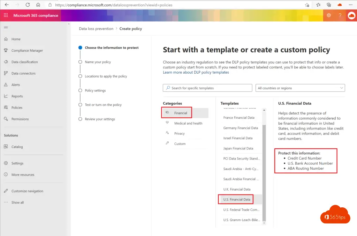
Task: Open 'Learn more about DLP policy templates' link
Action: (196, 72)
